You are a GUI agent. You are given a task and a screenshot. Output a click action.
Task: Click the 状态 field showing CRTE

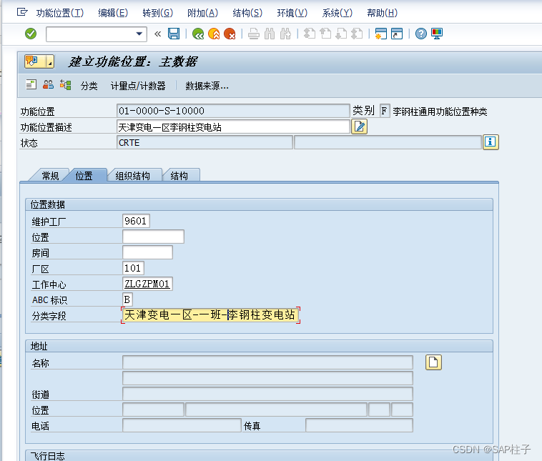pos(205,142)
